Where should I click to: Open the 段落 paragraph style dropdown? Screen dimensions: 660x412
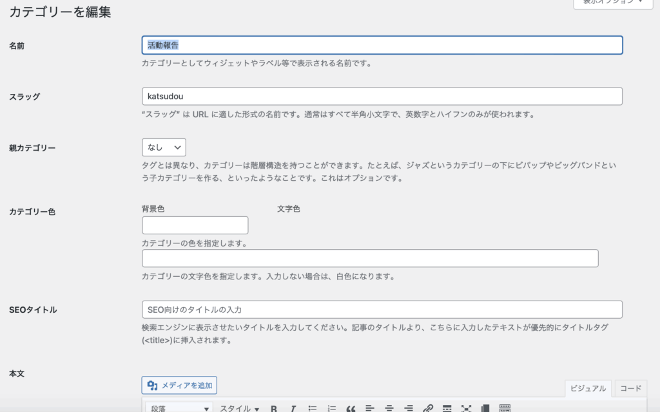179,407
